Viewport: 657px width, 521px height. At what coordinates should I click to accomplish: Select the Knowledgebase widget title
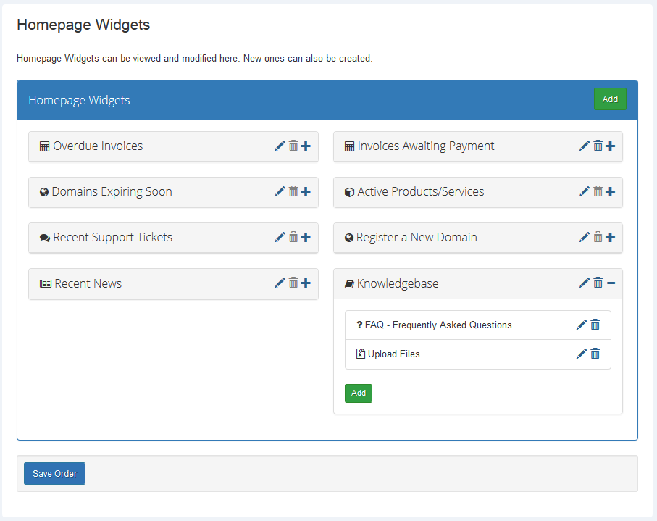point(398,283)
